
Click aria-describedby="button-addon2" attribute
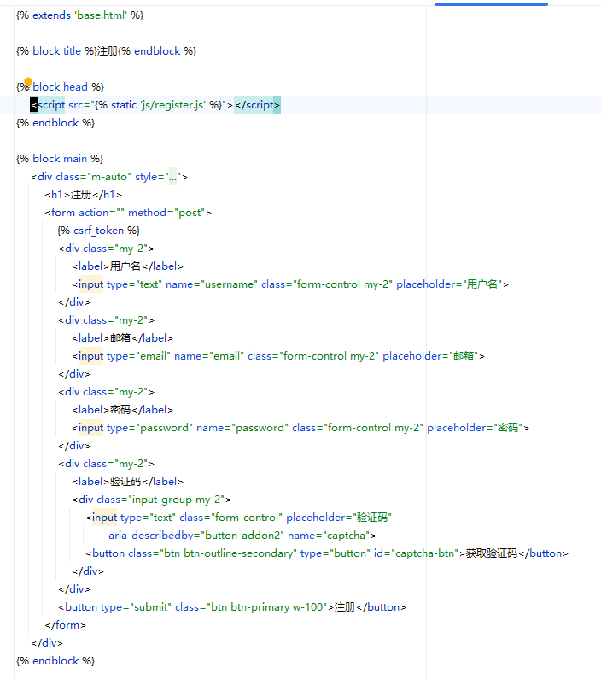pos(196,536)
